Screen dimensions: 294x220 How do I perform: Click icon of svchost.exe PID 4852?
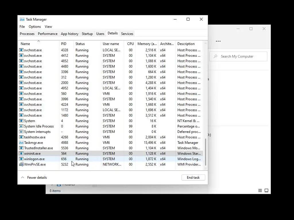[x=21, y=61]
